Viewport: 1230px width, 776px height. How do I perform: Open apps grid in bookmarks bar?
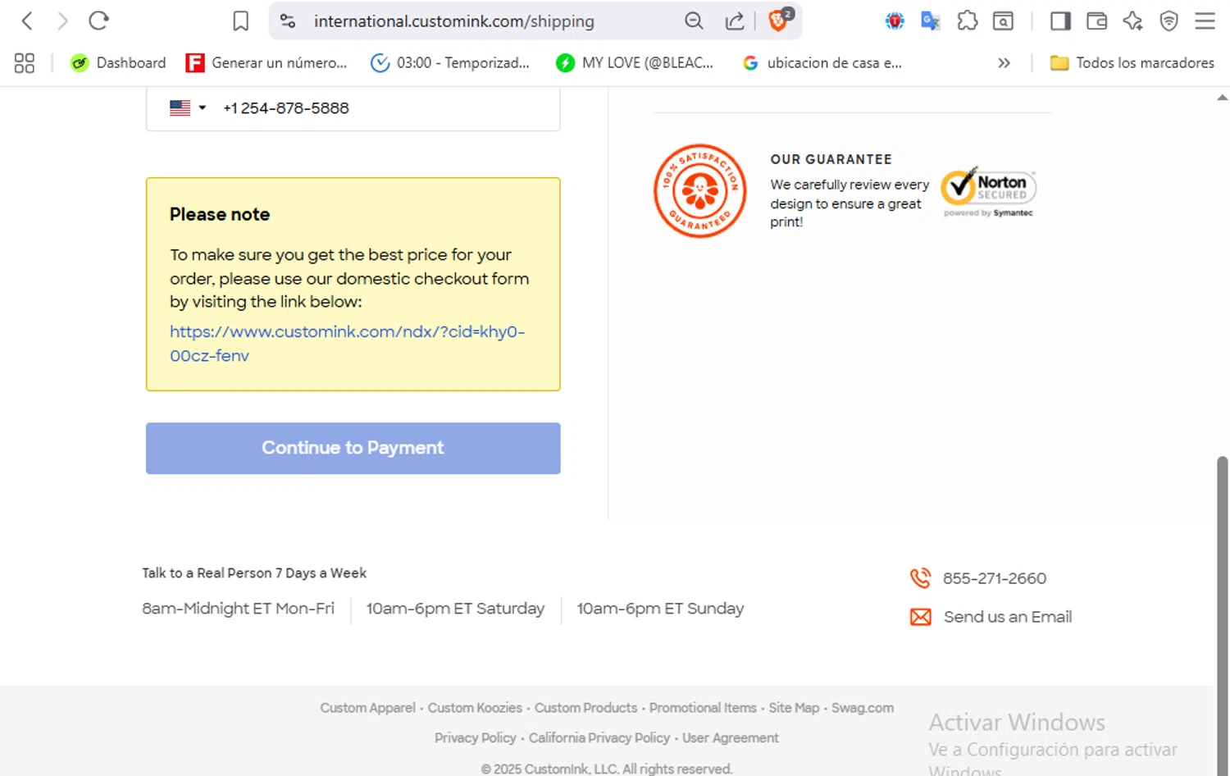coord(25,63)
